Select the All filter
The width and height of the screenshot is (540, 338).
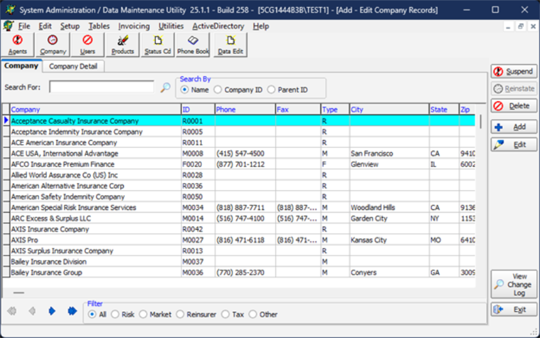[x=97, y=314]
